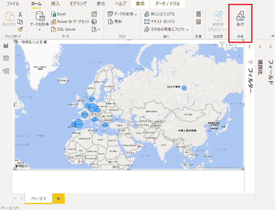The image size is (275, 210).
Task: Select the ページ 1 page tab
Action: click(39, 199)
